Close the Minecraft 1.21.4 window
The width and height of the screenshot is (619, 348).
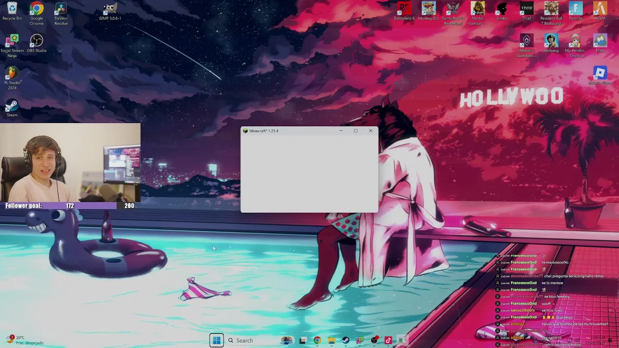(x=370, y=130)
